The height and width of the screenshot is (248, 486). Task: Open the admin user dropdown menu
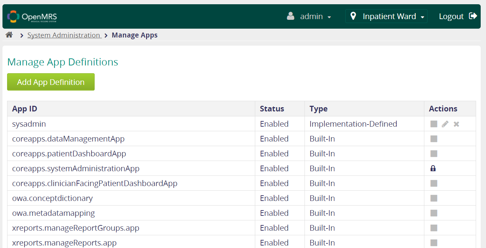click(x=311, y=16)
